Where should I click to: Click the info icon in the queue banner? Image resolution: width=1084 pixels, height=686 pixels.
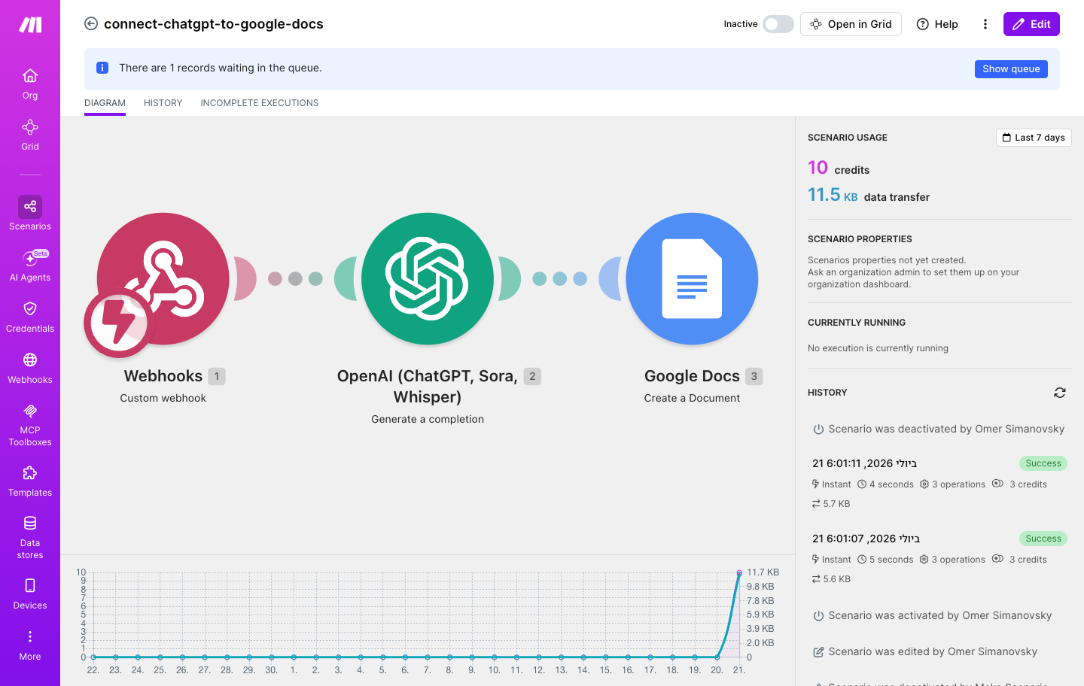tap(102, 68)
